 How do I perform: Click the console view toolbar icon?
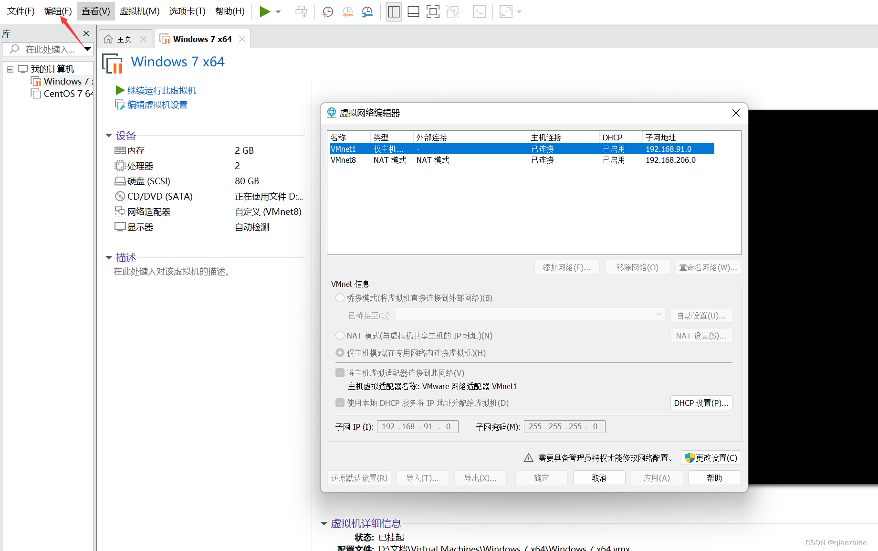click(x=479, y=11)
